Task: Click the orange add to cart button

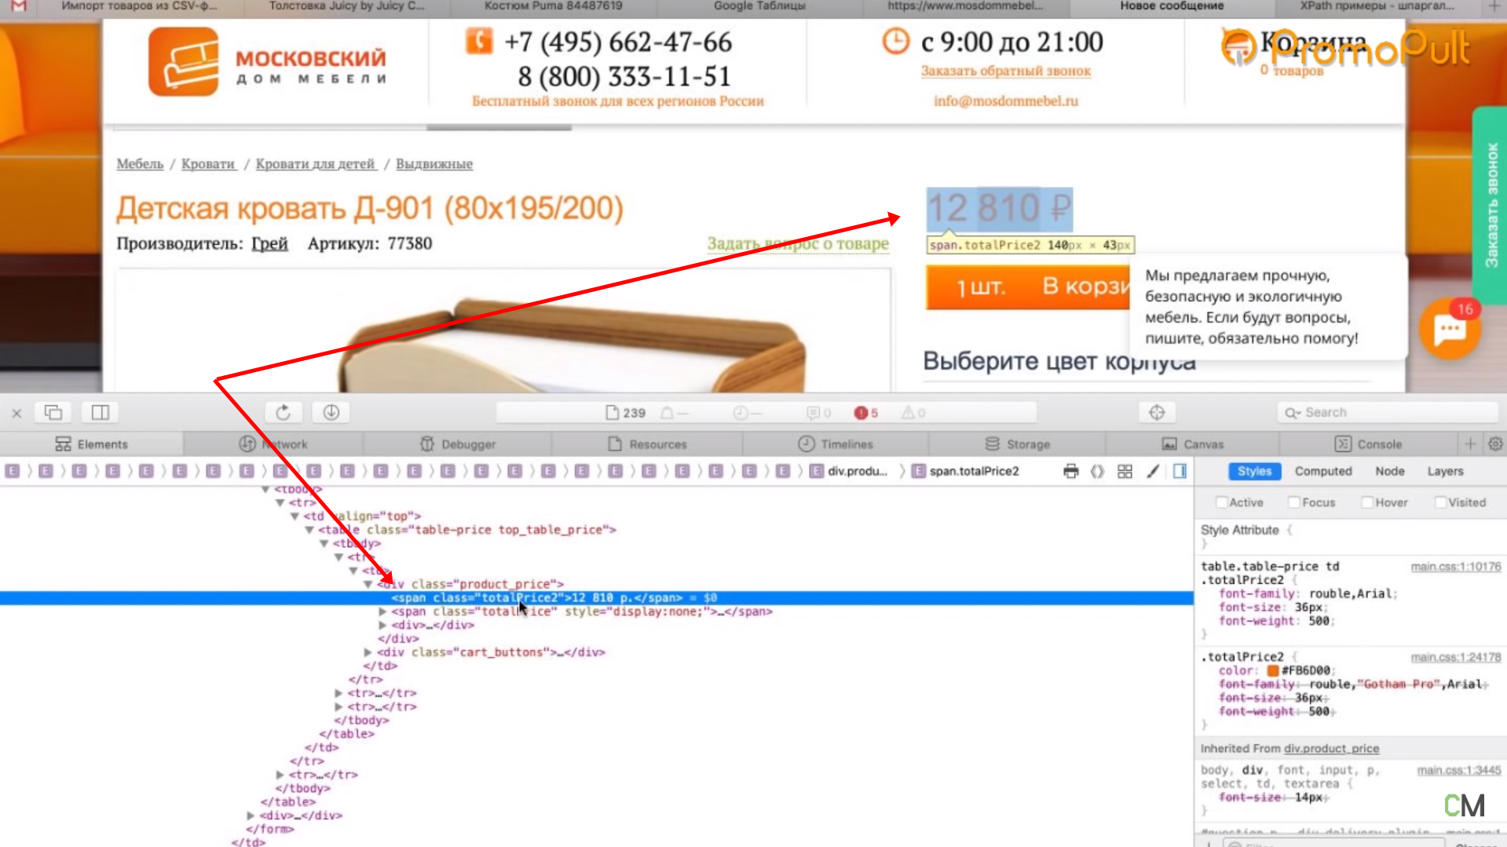Action: [1027, 287]
